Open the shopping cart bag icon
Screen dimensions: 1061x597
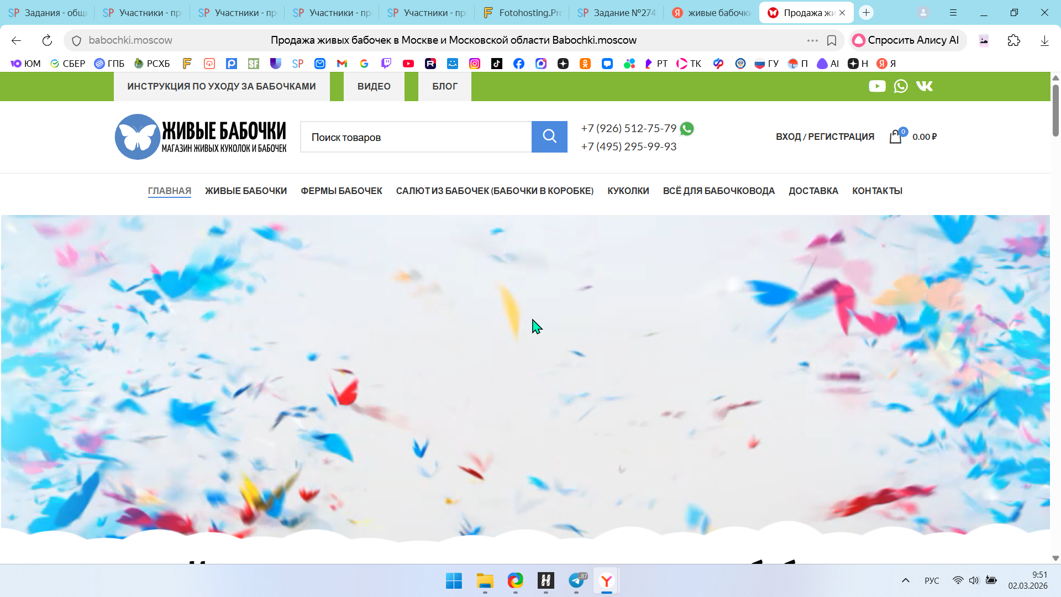point(895,137)
